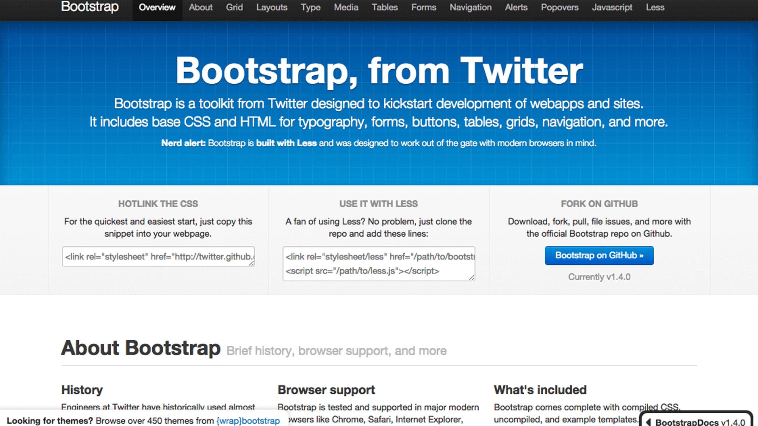Viewport: 758px width, 426px height.
Task: Open the Less nav link
Action: pos(655,8)
